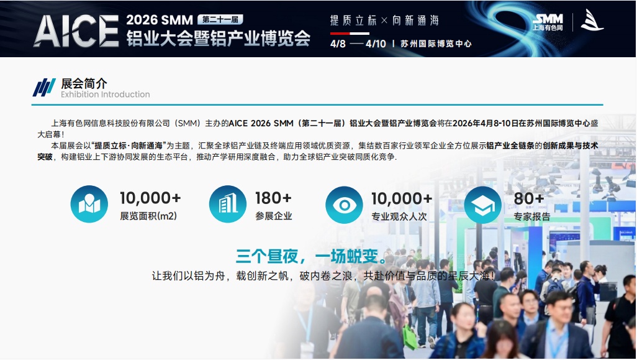637x360 pixels.
Task: Click the 提质立标 × 向新通海 slogan
Action: 384,20
